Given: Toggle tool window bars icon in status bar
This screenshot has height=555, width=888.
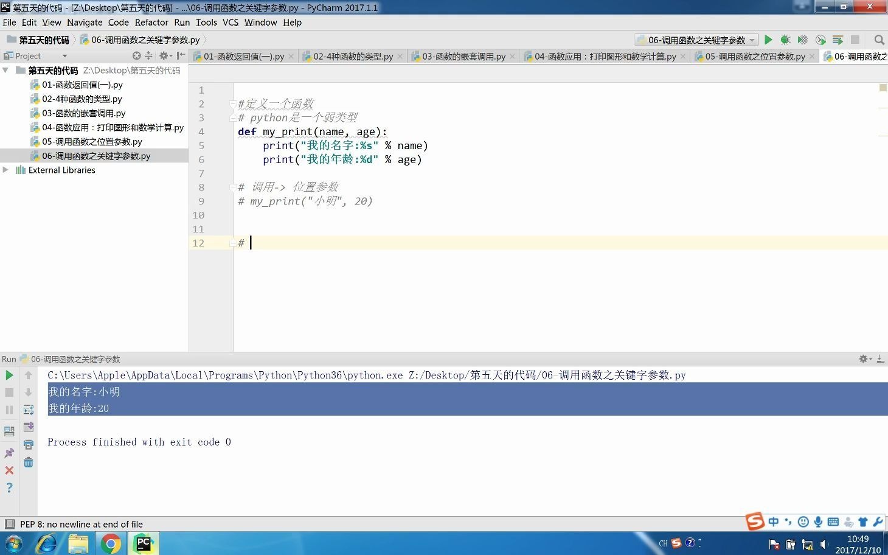Looking at the screenshot, I should tap(9, 524).
